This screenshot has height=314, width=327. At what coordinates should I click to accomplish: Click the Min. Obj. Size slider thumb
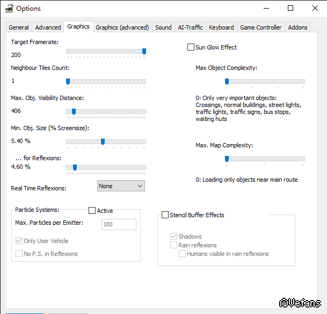[x=103, y=142]
